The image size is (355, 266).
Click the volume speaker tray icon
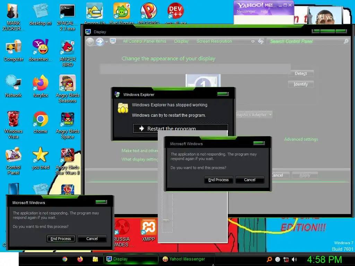(294, 260)
